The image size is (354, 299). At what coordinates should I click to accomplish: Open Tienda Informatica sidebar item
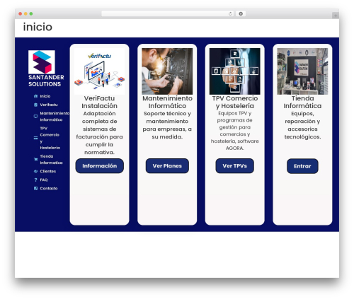51,160
